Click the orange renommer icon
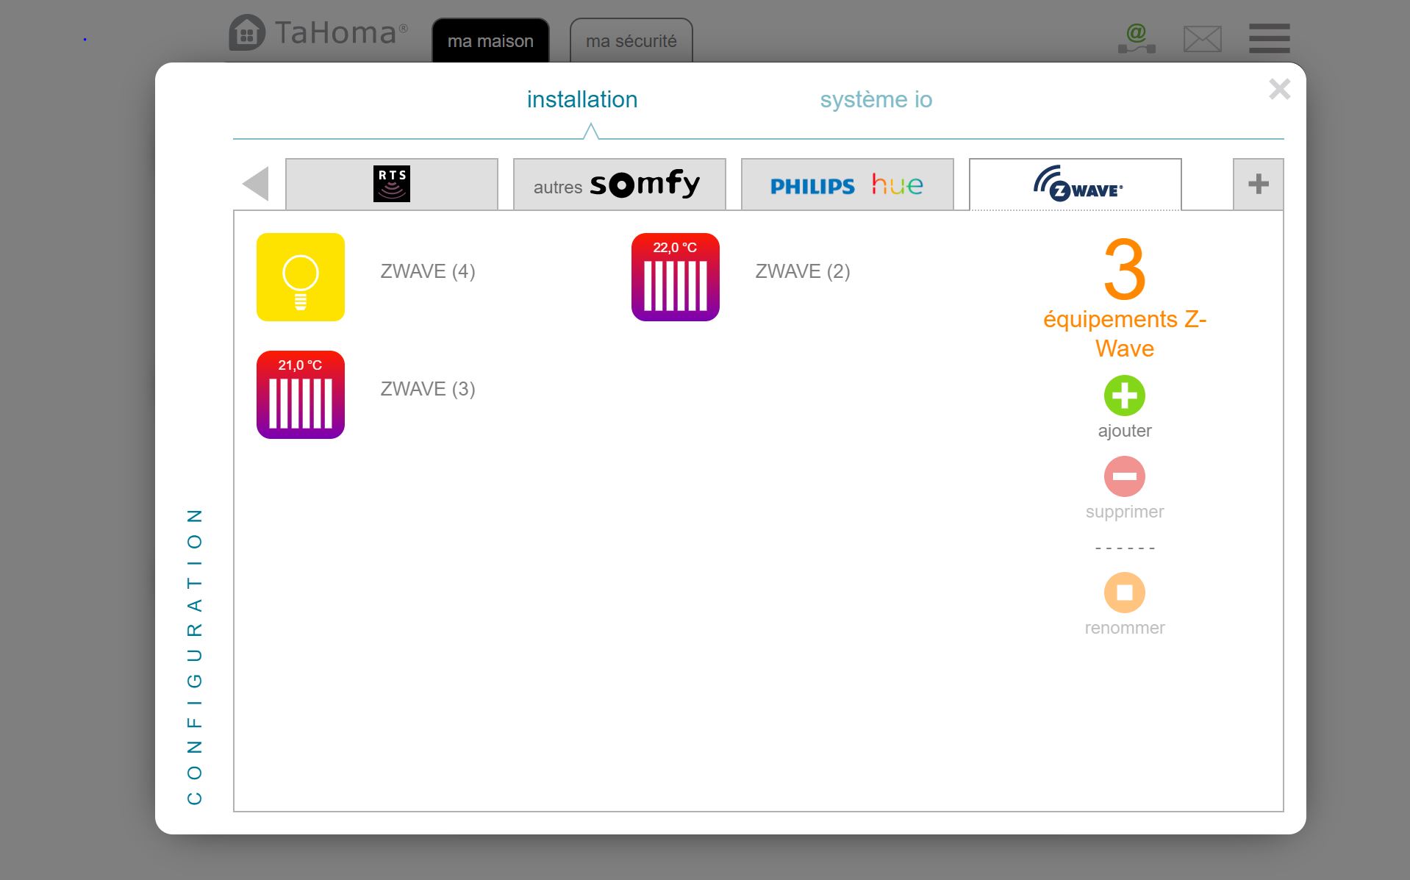Image resolution: width=1410 pixels, height=880 pixels. (1124, 593)
